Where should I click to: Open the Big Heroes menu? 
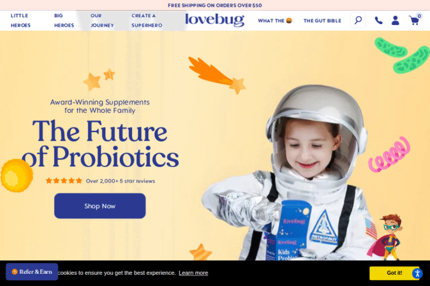coord(64,21)
